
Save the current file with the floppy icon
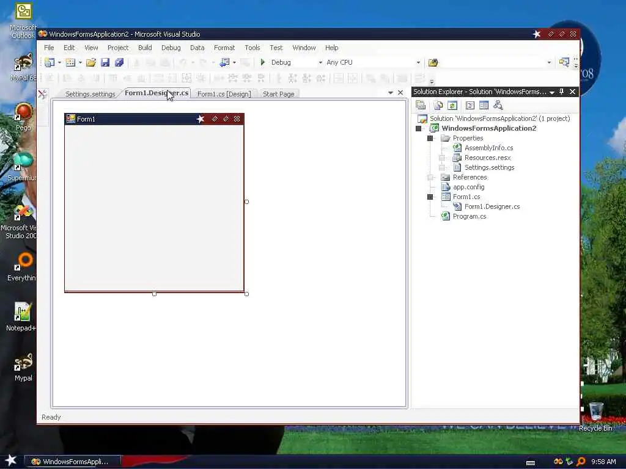[x=105, y=62]
